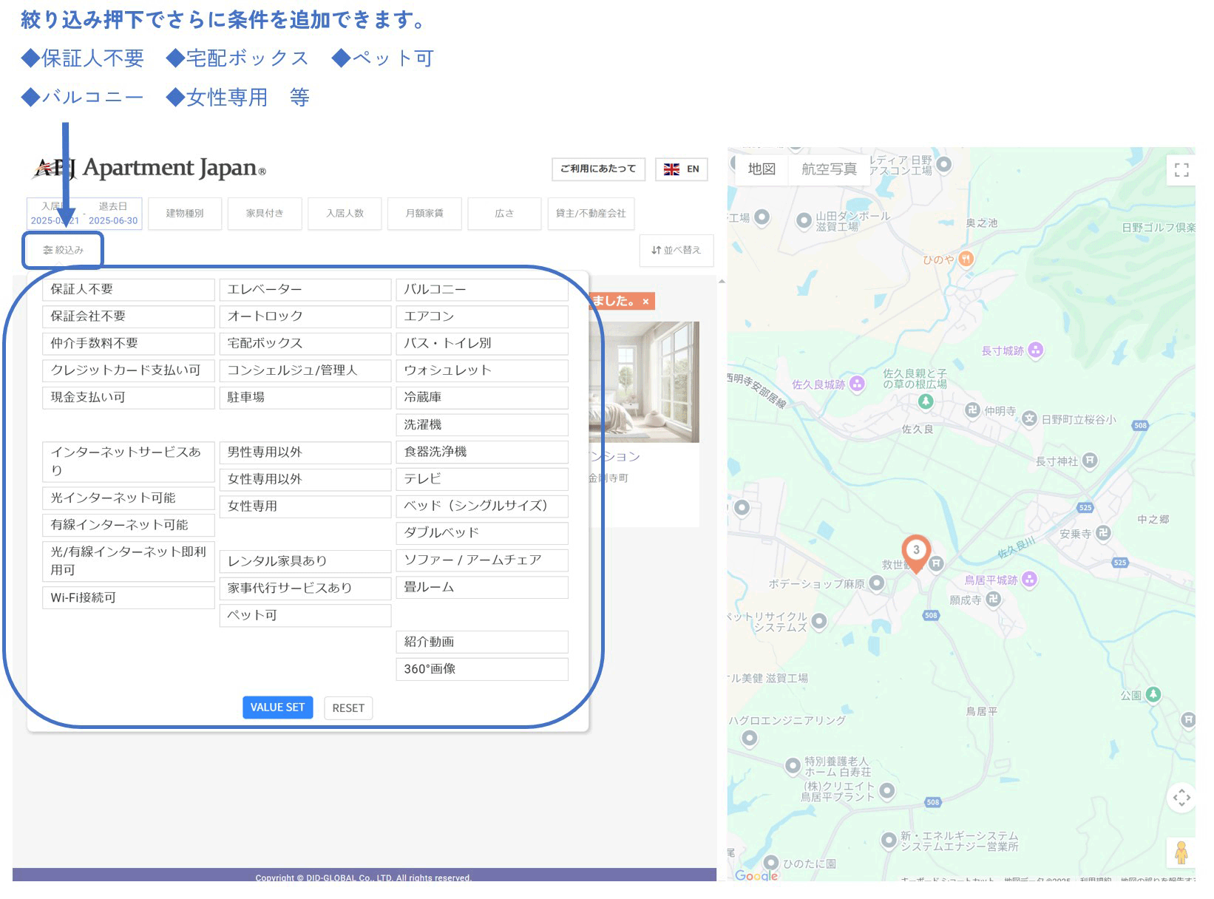
Task: Open the 建物種別 dropdown filter
Action: point(185,214)
